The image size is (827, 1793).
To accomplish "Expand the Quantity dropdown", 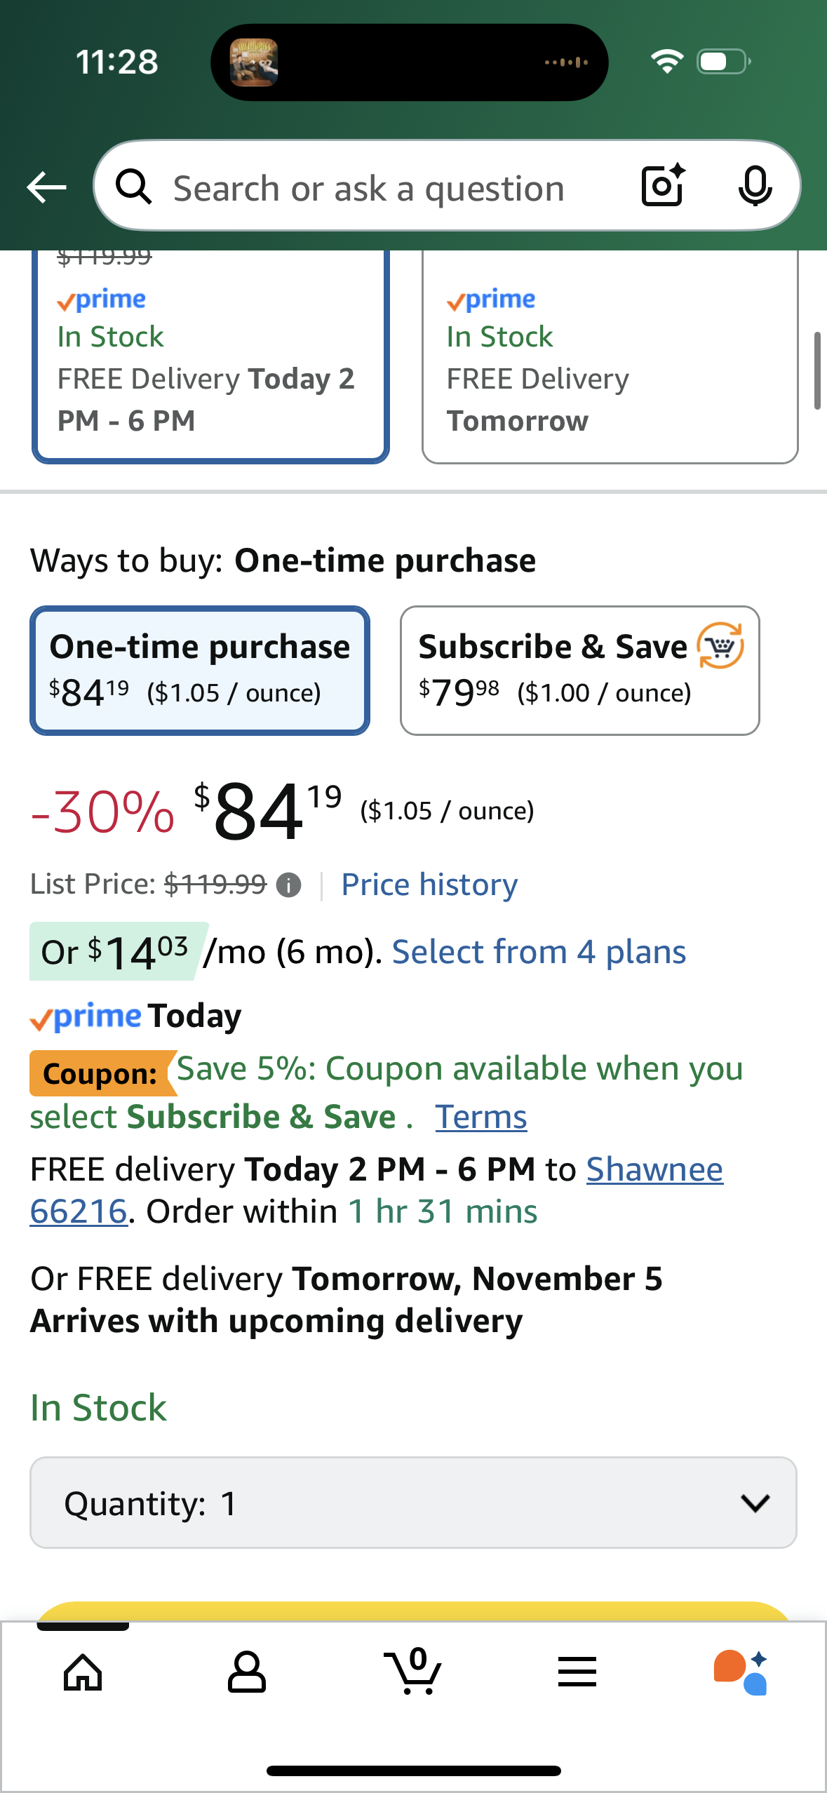I will coord(413,1503).
